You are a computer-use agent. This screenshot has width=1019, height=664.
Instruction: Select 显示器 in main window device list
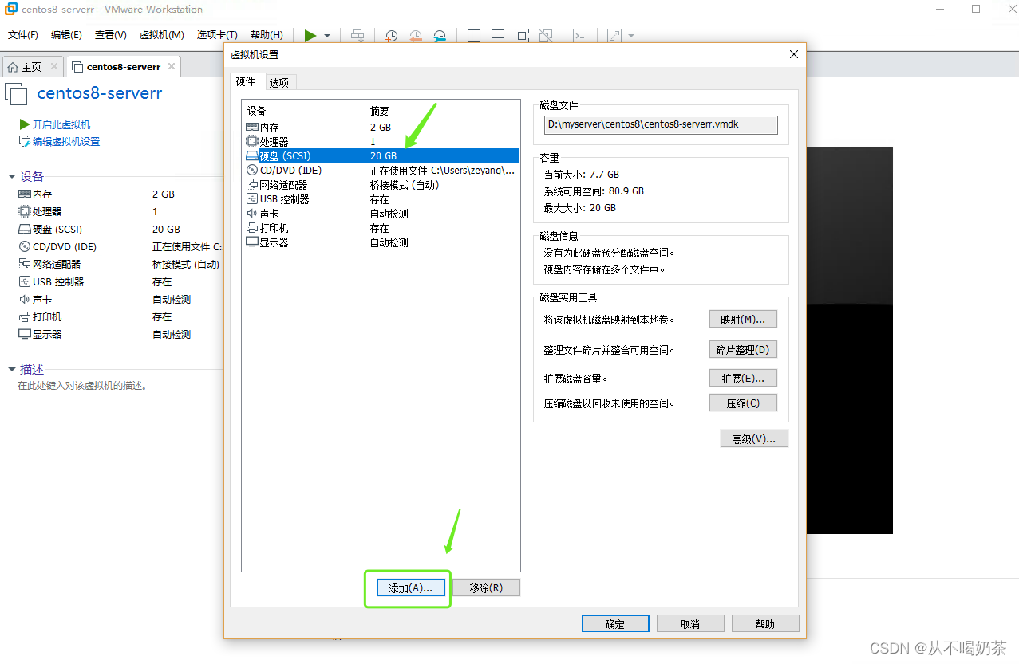pos(120,334)
